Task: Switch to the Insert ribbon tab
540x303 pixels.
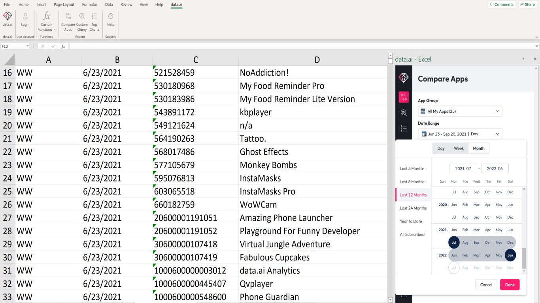Action: pos(41,5)
